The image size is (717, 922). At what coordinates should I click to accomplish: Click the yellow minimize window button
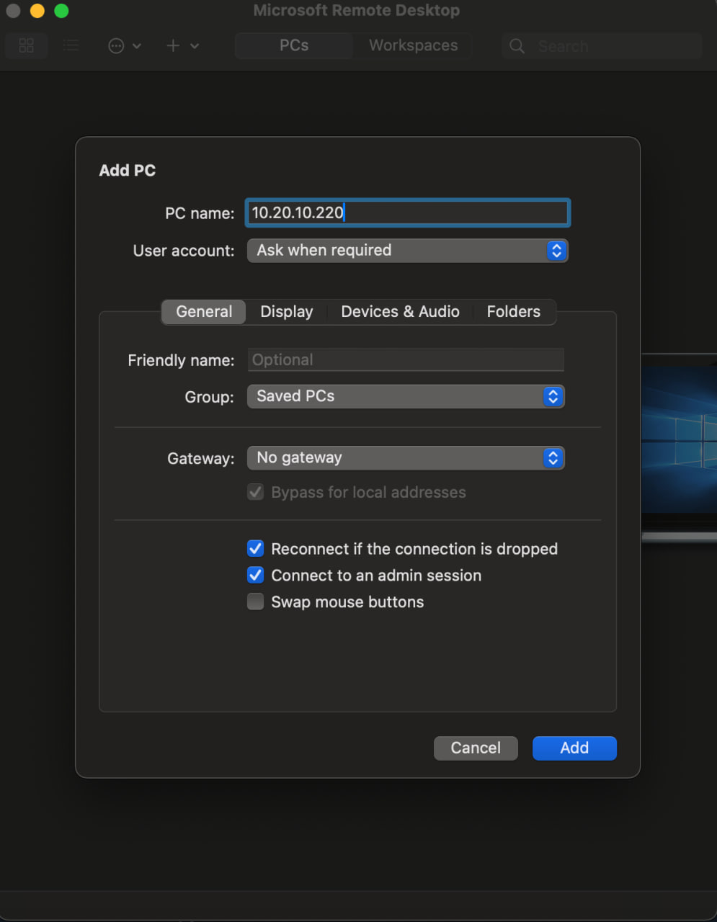pyautogui.click(x=37, y=11)
